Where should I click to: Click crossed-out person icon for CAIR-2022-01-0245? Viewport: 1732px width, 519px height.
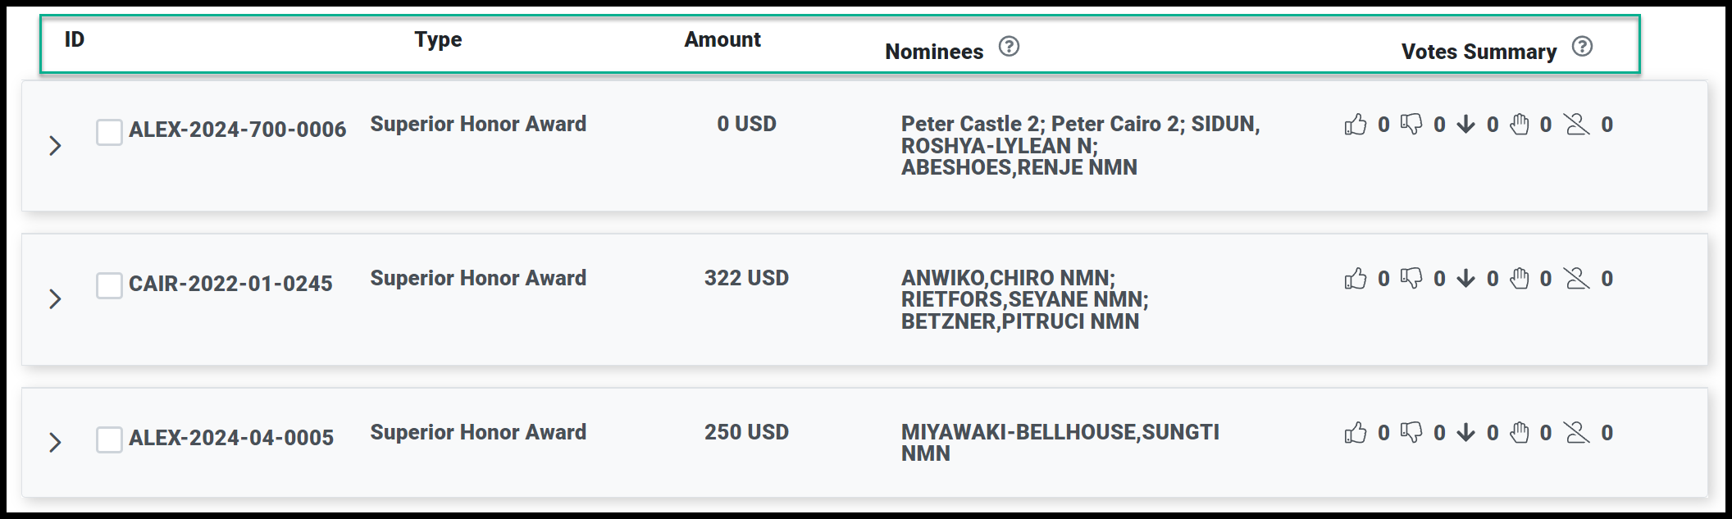(x=1576, y=279)
